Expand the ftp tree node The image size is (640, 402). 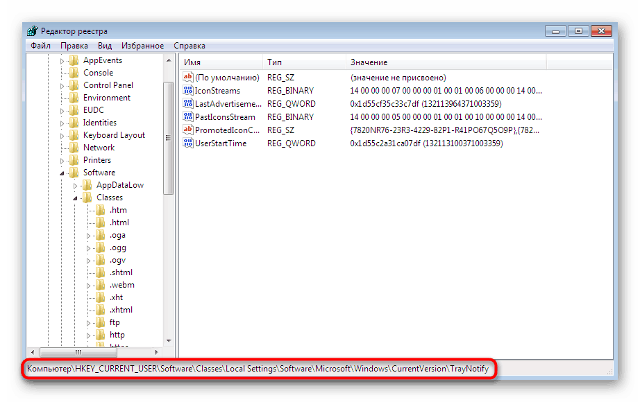[88, 323]
